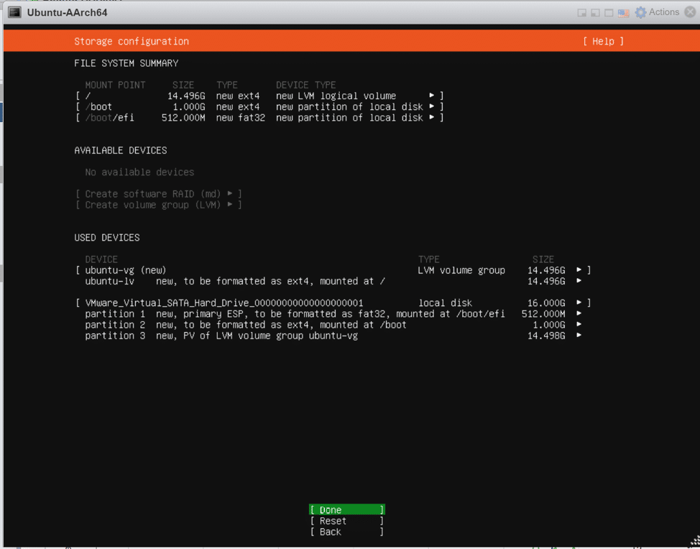The height and width of the screenshot is (549, 700).
Task: Open partition 3 options arrow
Action: (x=579, y=335)
